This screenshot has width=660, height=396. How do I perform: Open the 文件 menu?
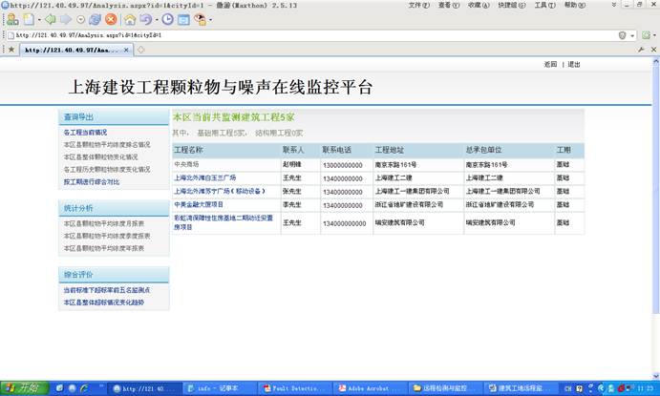[417, 5]
